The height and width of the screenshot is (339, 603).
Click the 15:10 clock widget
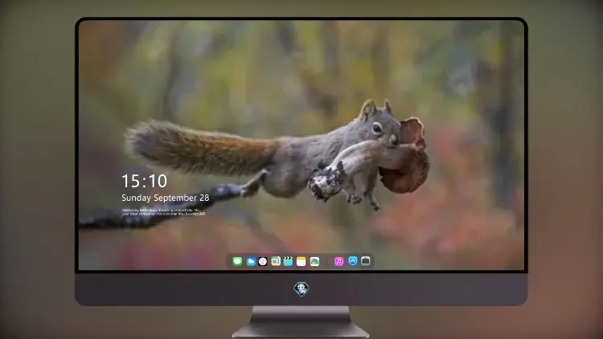point(144,181)
